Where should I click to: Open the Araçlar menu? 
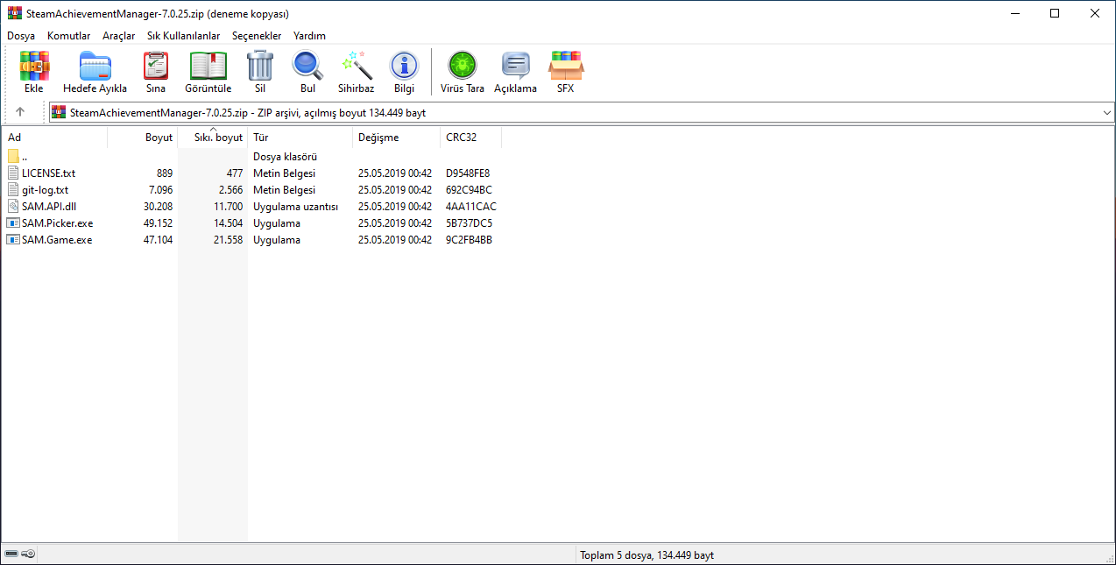[119, 36]
